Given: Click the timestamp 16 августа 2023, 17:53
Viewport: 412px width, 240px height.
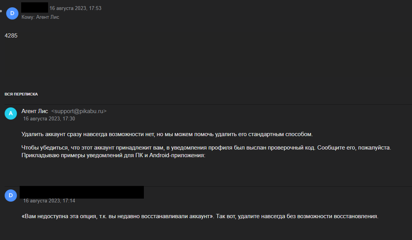Looking at the screenshot, I should (75, 8).
